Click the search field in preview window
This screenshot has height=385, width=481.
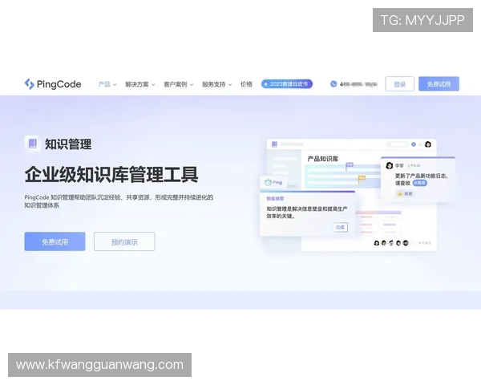398,144
